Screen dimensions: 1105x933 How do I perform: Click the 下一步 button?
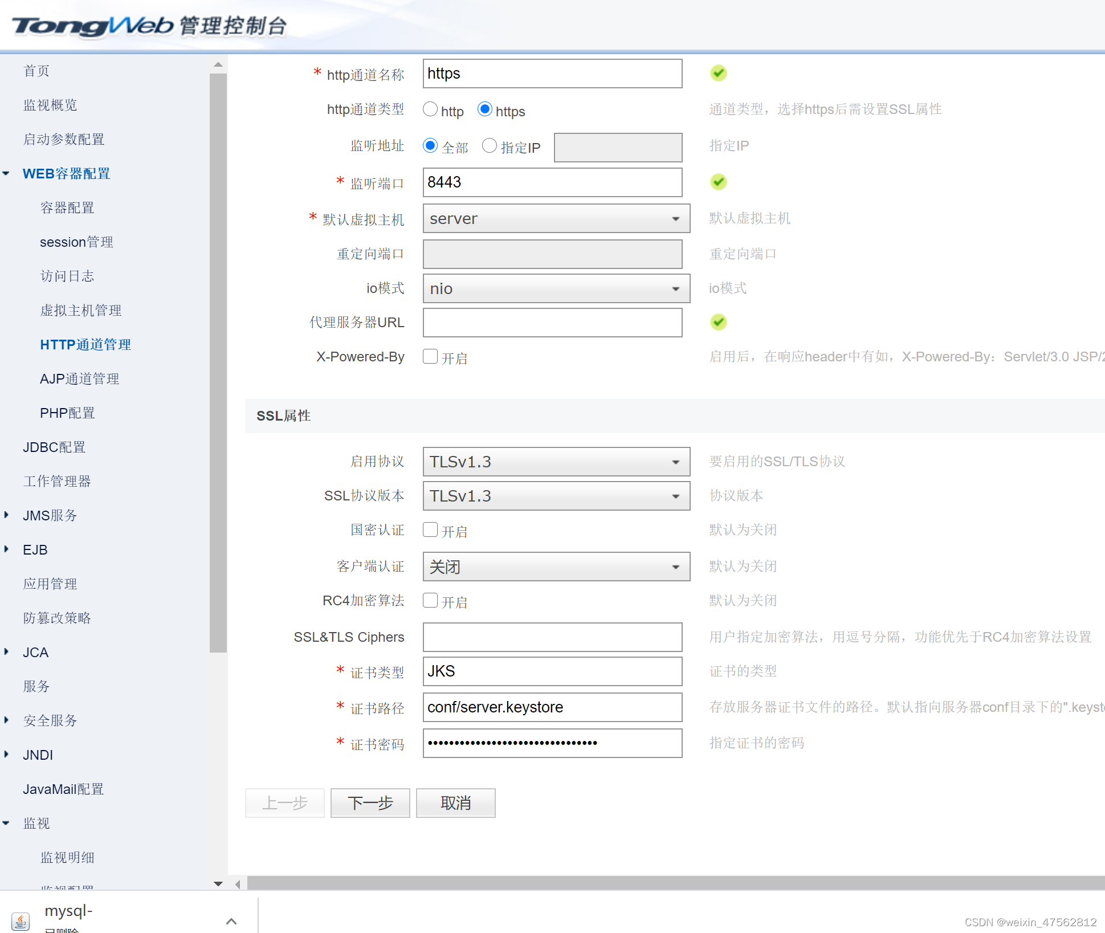370,803
